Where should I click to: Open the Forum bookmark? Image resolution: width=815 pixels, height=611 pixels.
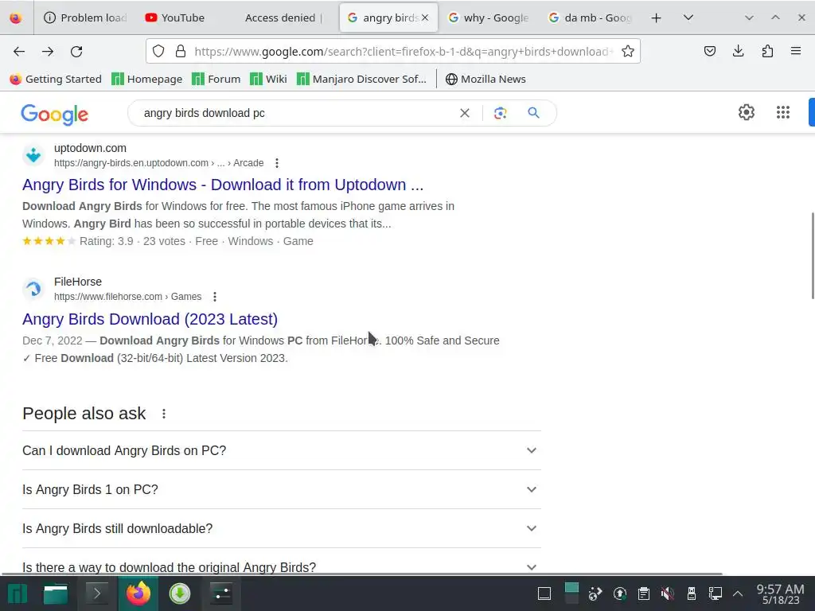click(x=216, y=79)
